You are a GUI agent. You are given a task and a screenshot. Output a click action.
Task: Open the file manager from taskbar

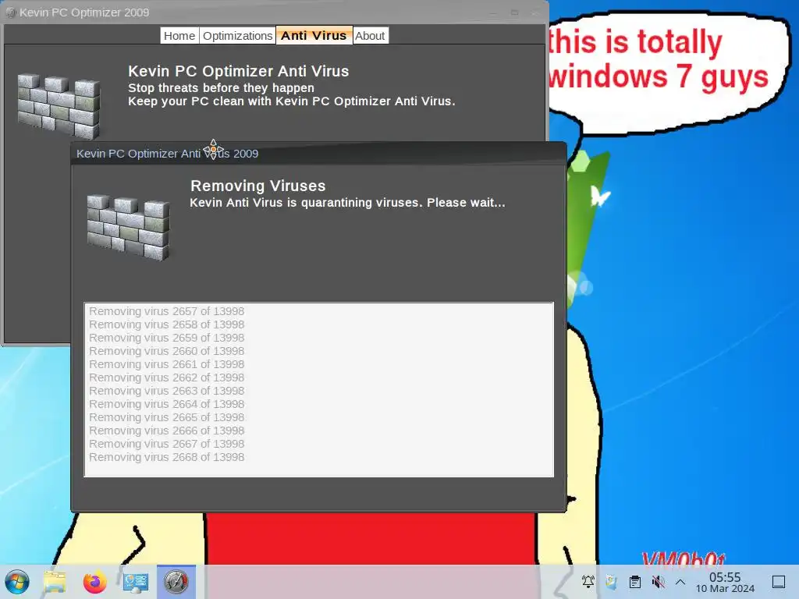pos(55,582)
